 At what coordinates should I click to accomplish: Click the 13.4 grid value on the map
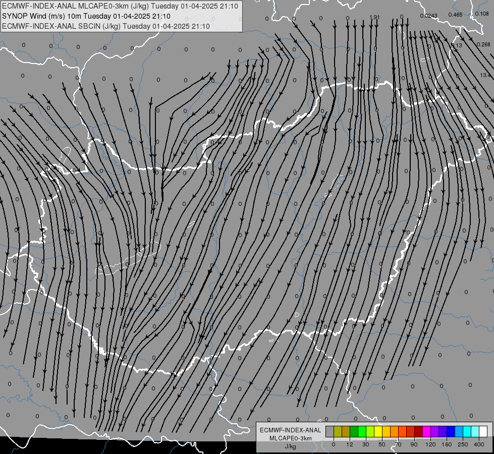pyautogui.click(x=485, y=75)
